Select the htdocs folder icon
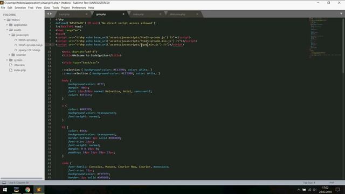345x194 pixels. pyautogui.click(x=9, y=20)
